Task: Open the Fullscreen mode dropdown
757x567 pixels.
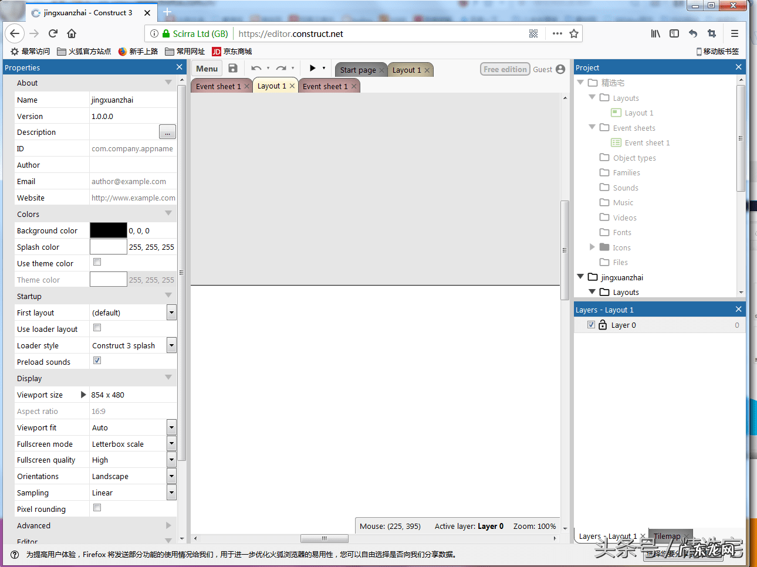Action: pyautogui.click(x=171, y=444)
